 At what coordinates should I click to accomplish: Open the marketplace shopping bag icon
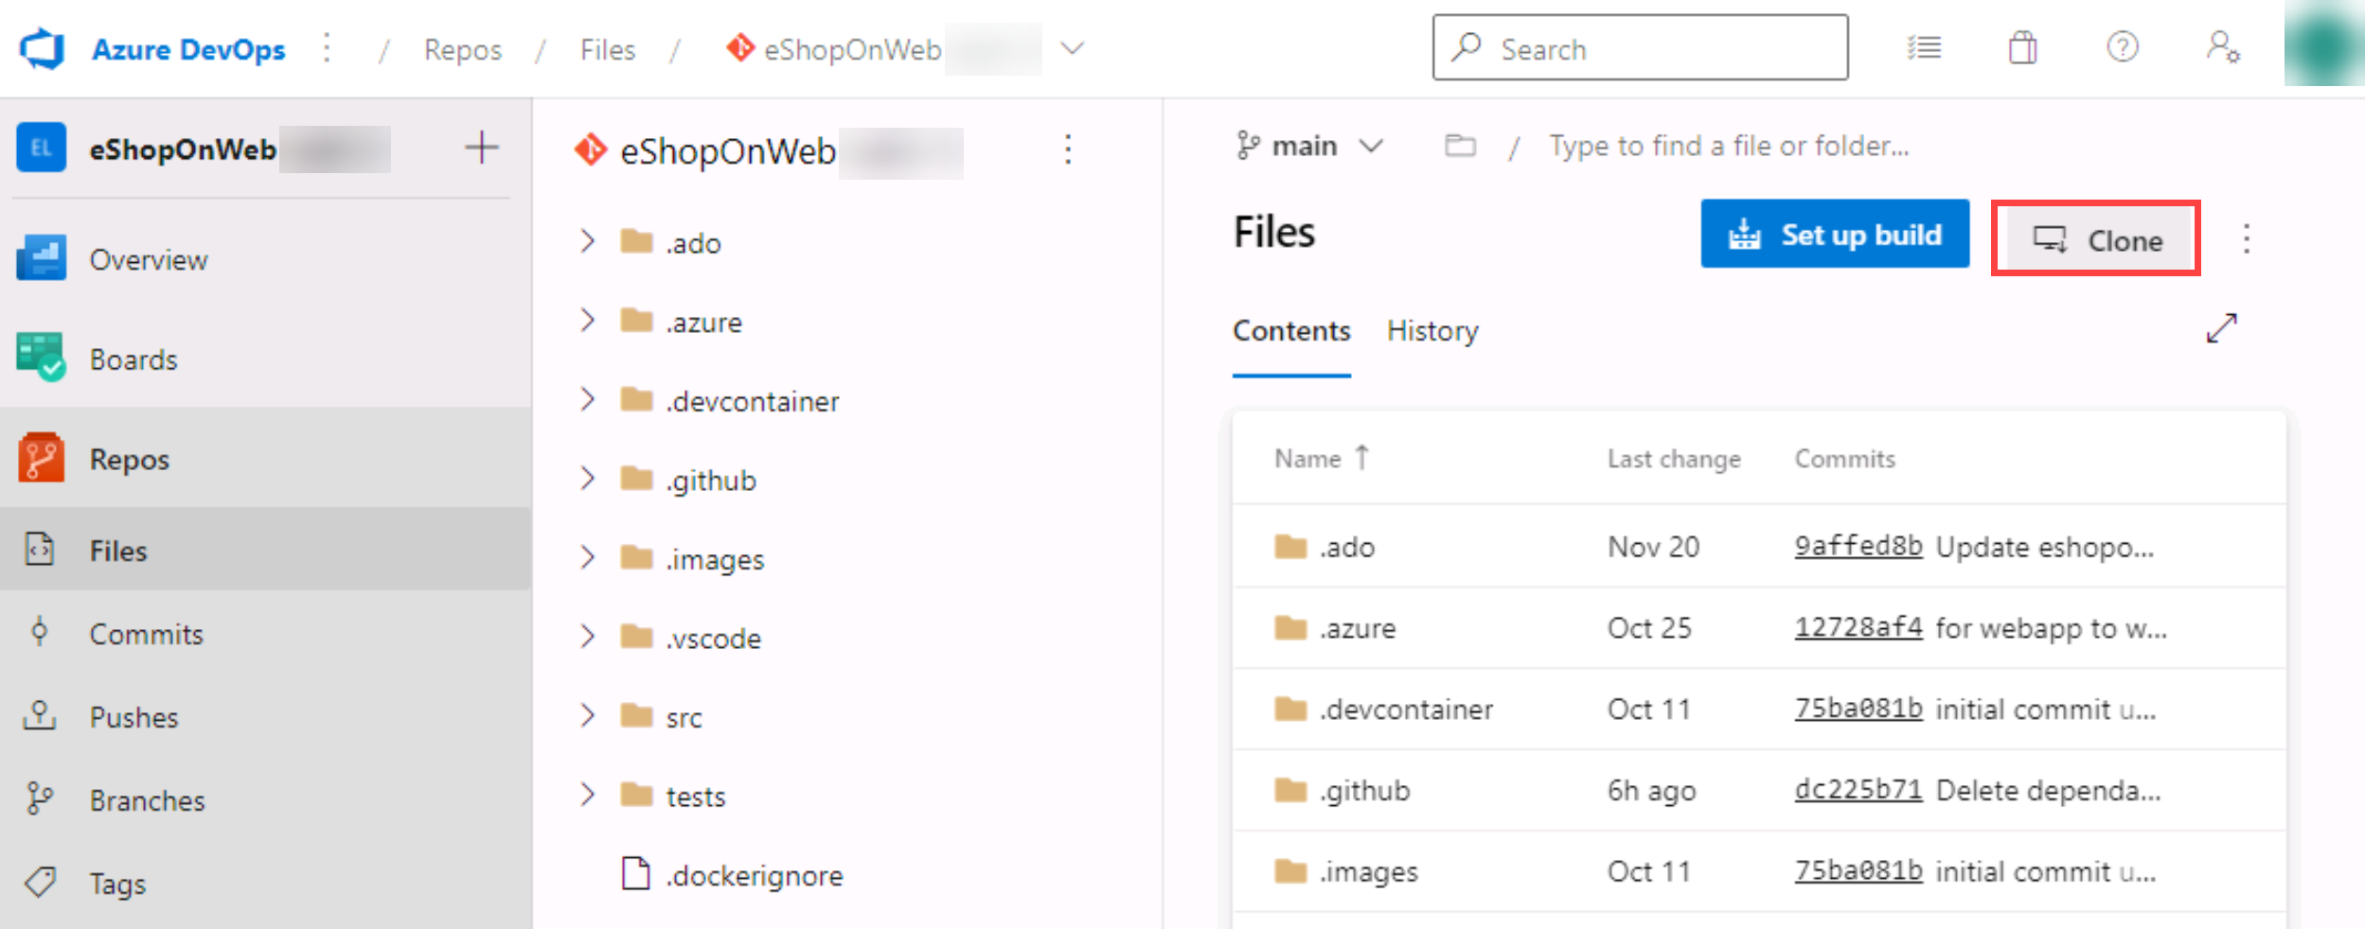click(x=2022, y=47)
